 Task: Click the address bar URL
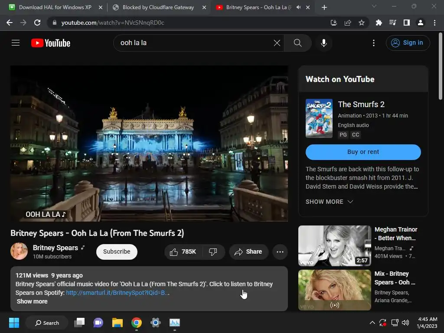pos(112,23)
